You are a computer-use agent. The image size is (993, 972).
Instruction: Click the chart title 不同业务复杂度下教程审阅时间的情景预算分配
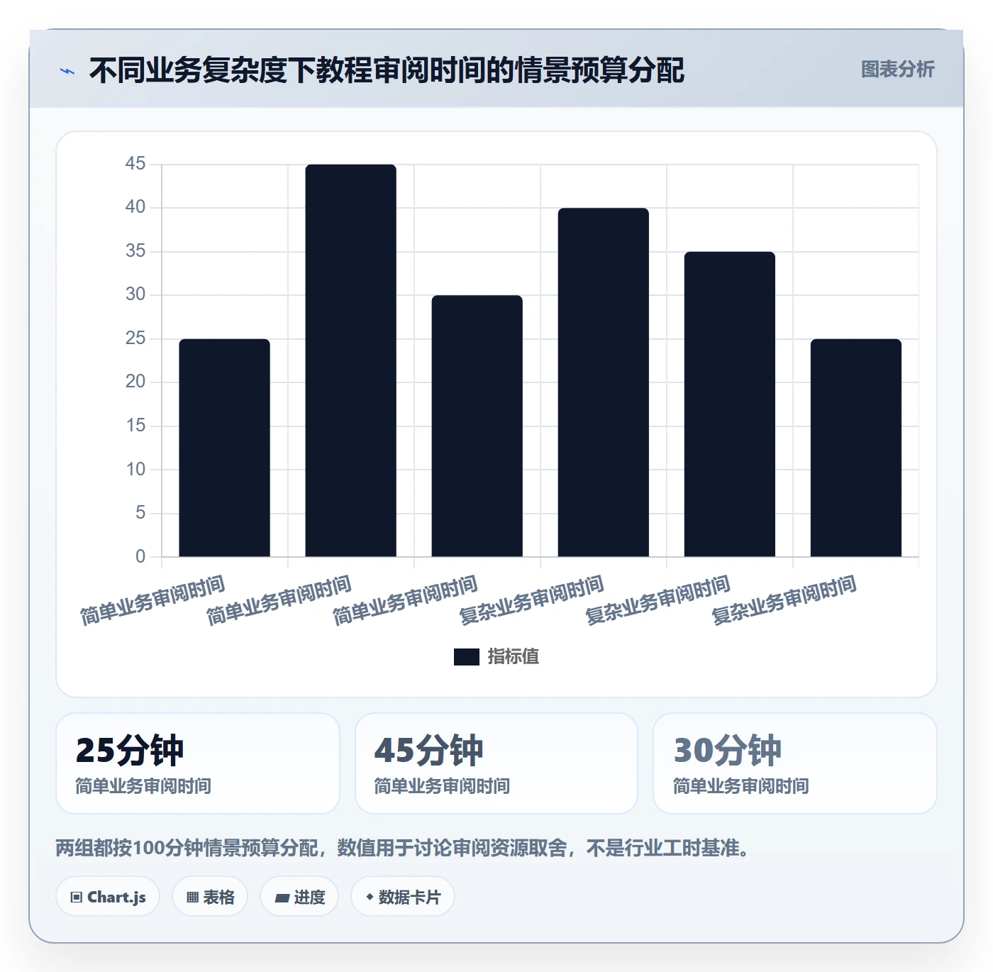coord(387,70)
